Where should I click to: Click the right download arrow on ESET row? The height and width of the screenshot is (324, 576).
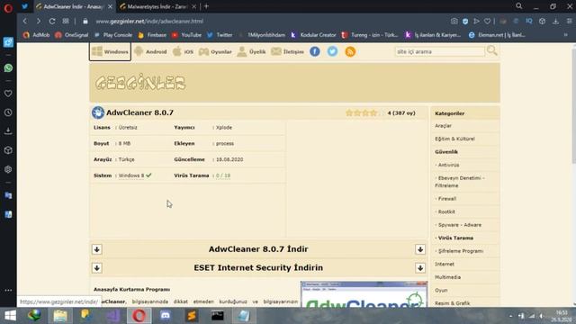(x=420, y=268)
